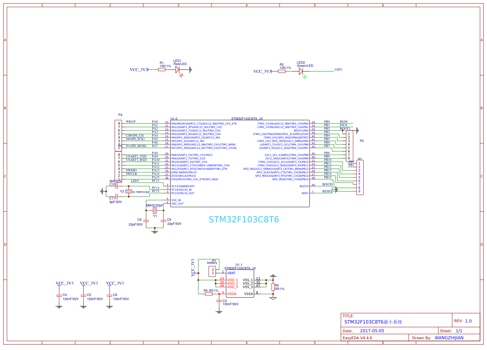Image resolution: width=487 pixels, height=350 pixels.
Task: Select the ground symbol below C8 and C9
Action: [x=155, y=231]
